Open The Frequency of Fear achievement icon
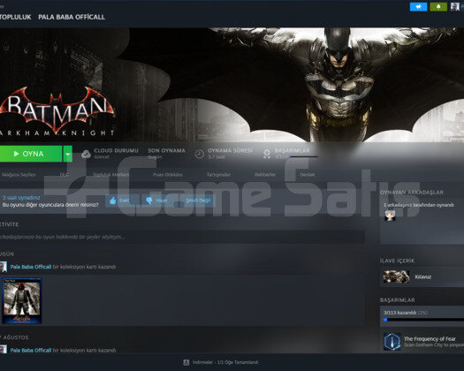This screenshot has width=464, height=371. coord(392,342)
